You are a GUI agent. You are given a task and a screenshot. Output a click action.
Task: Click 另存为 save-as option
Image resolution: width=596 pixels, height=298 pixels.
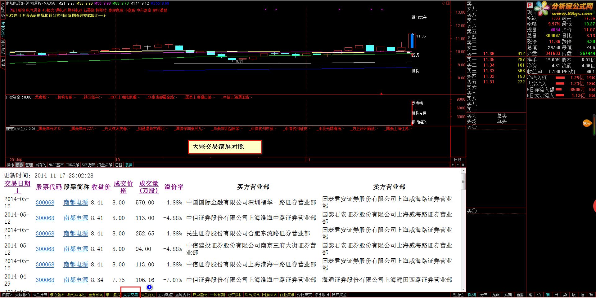pyautogui.click(x=41, y=165)
